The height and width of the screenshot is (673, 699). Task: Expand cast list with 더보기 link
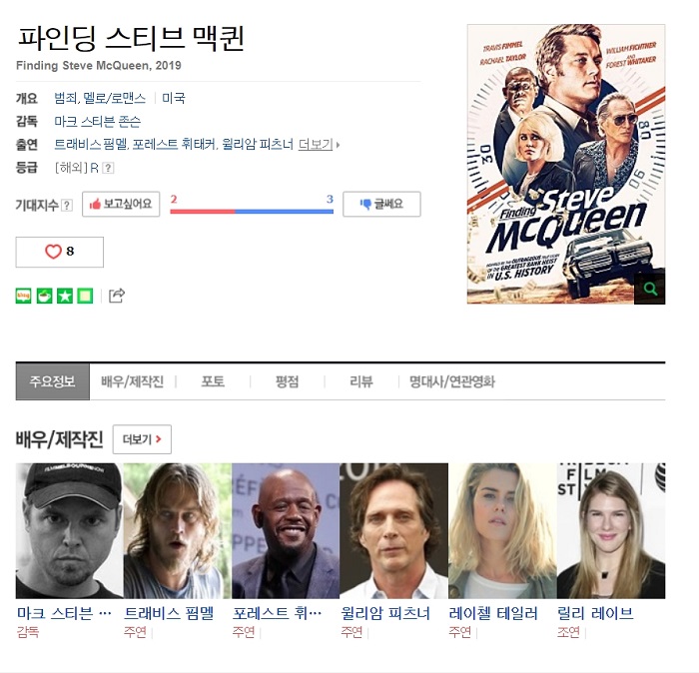pyautogui.click(x=319, y=145)
